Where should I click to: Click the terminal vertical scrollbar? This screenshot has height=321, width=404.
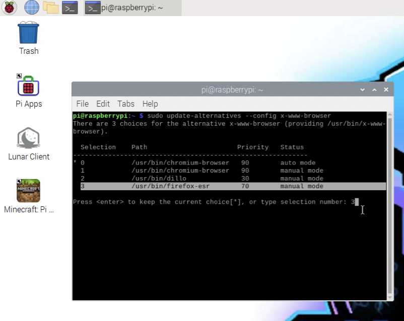390,206
